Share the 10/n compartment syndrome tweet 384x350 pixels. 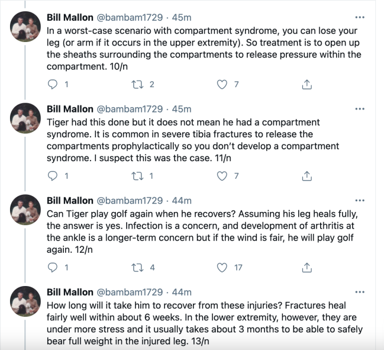306,85
